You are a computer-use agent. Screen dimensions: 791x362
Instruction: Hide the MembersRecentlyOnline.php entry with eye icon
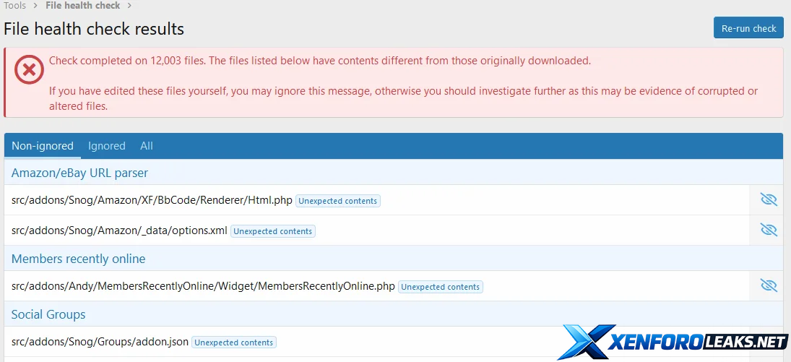coord(768,286)
